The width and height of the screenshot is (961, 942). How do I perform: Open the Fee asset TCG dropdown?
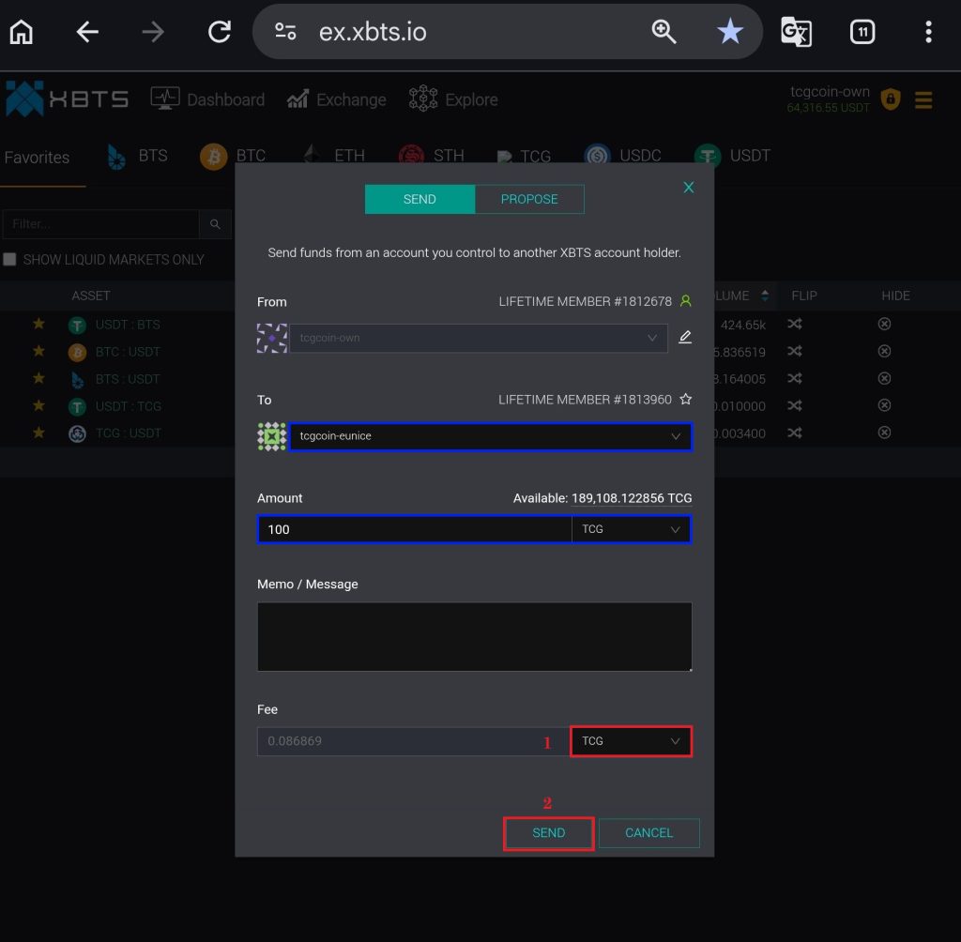tap(631, 741)
